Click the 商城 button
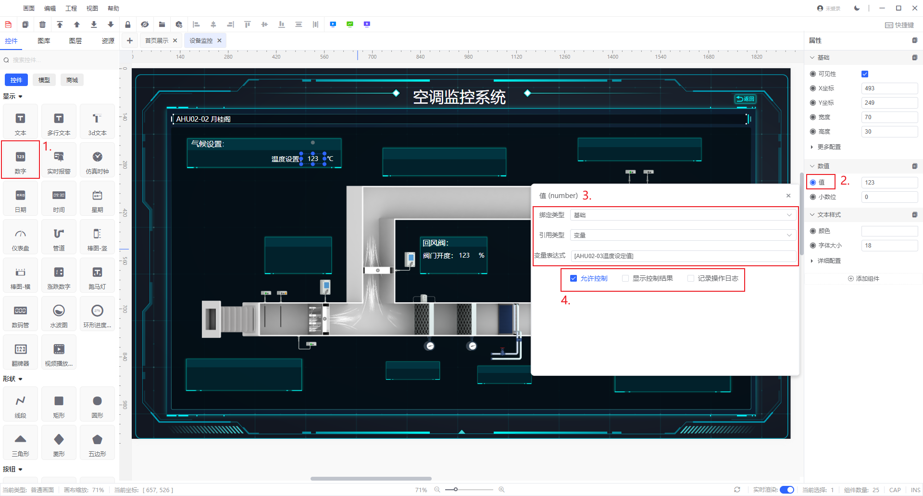Image resolution: width=923 pixels, height=496 pixels. 72,80
